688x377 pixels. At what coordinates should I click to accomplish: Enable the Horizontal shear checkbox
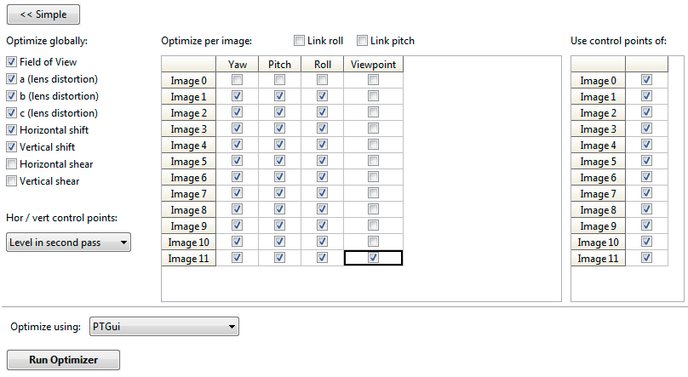tap(11, 164)
